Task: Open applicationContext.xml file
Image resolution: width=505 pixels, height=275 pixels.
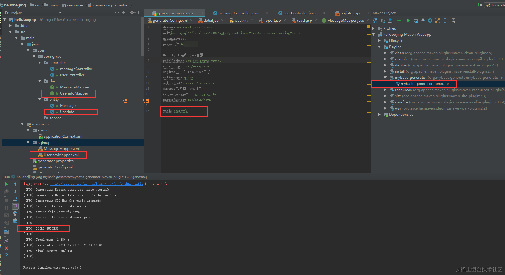Action: [63, 136]
